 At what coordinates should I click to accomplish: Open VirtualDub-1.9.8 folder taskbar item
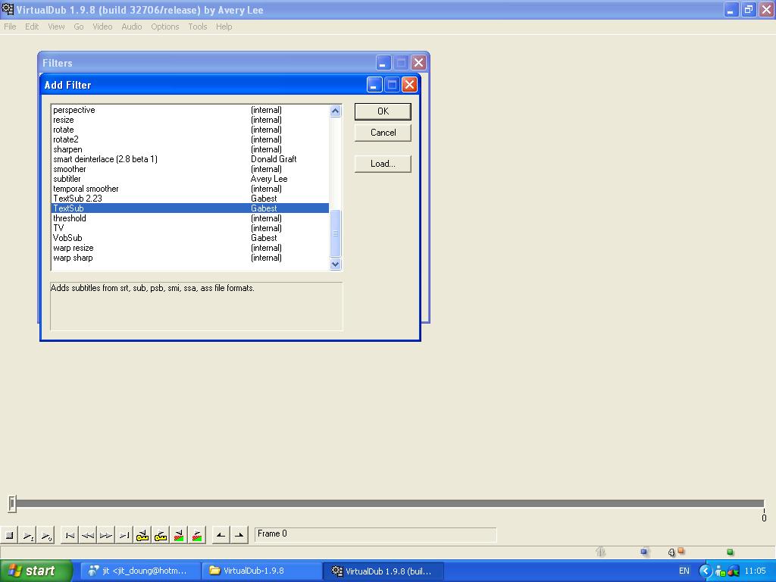coord(261,571)
